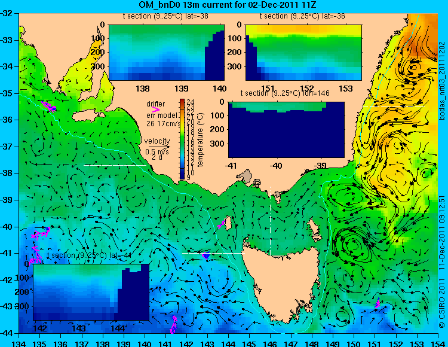Screen dimensions: 448x347
Task: Click the 't section (9..25°C) lat=-38' heading
Action: (x=165, y=16)
